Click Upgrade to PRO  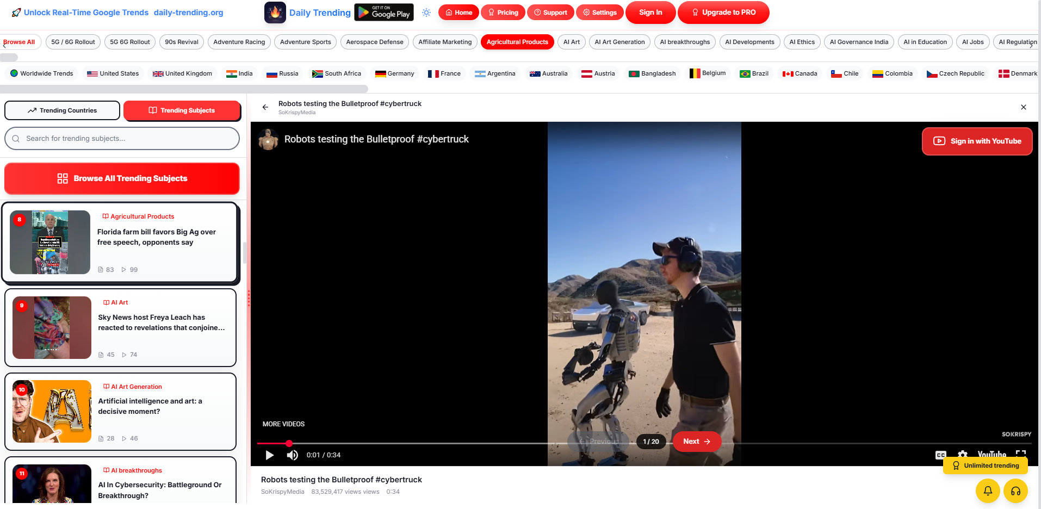[x=723, y=13]
